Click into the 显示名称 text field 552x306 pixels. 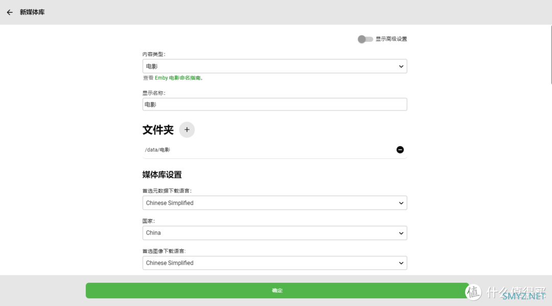tap(274, 104)
